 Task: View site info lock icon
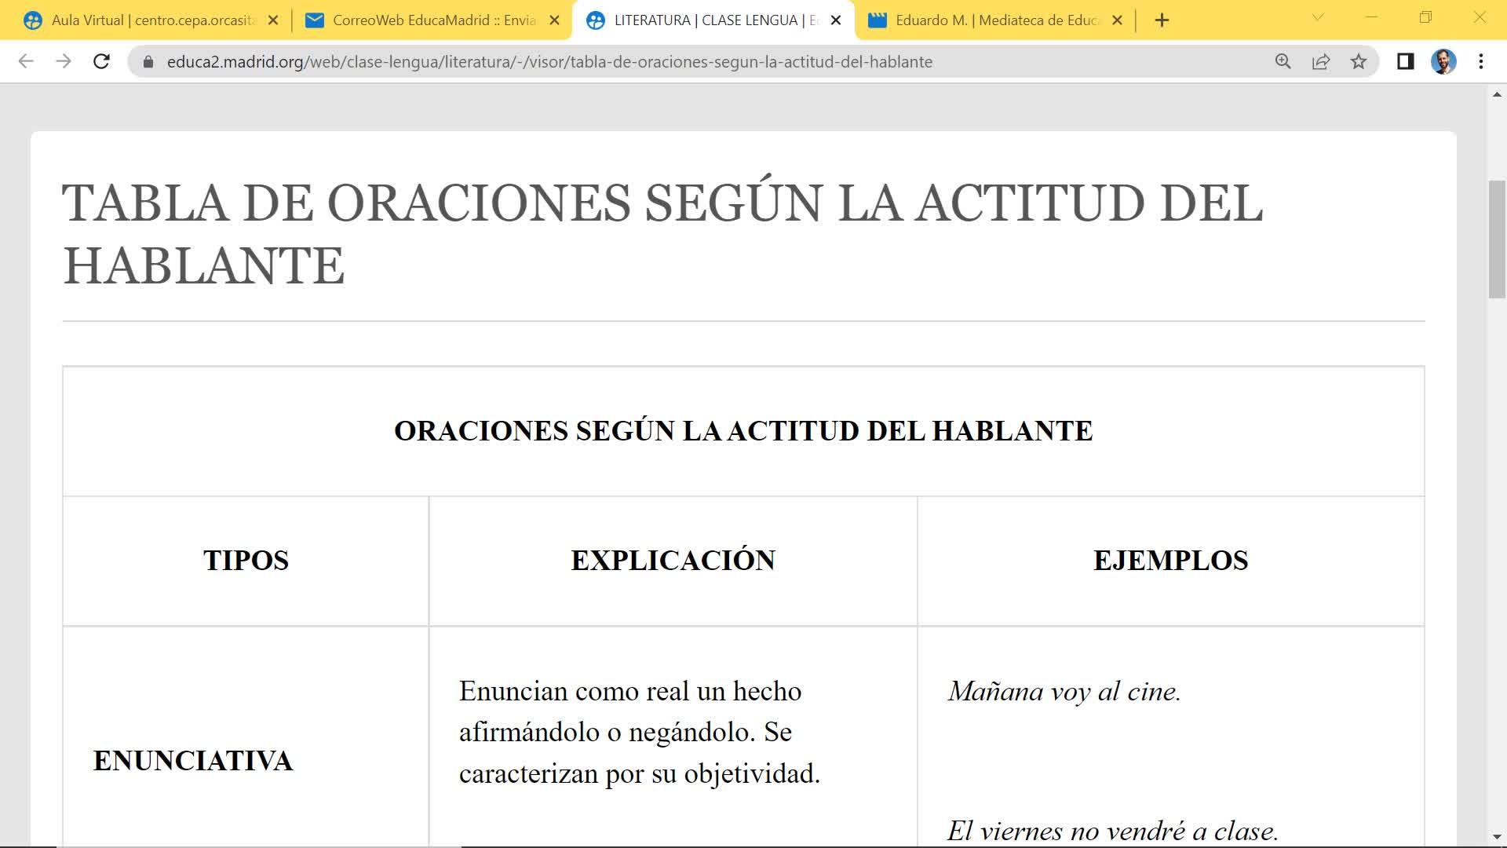(148, 61)
